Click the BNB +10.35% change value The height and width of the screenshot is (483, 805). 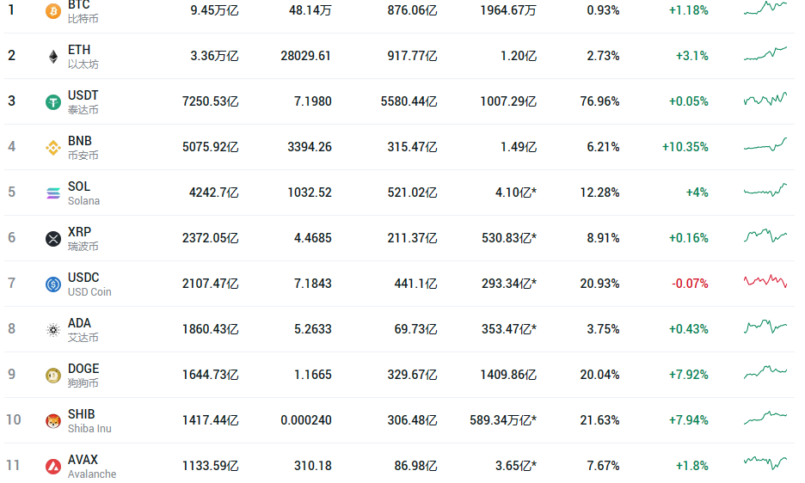(x=685, y=147)
